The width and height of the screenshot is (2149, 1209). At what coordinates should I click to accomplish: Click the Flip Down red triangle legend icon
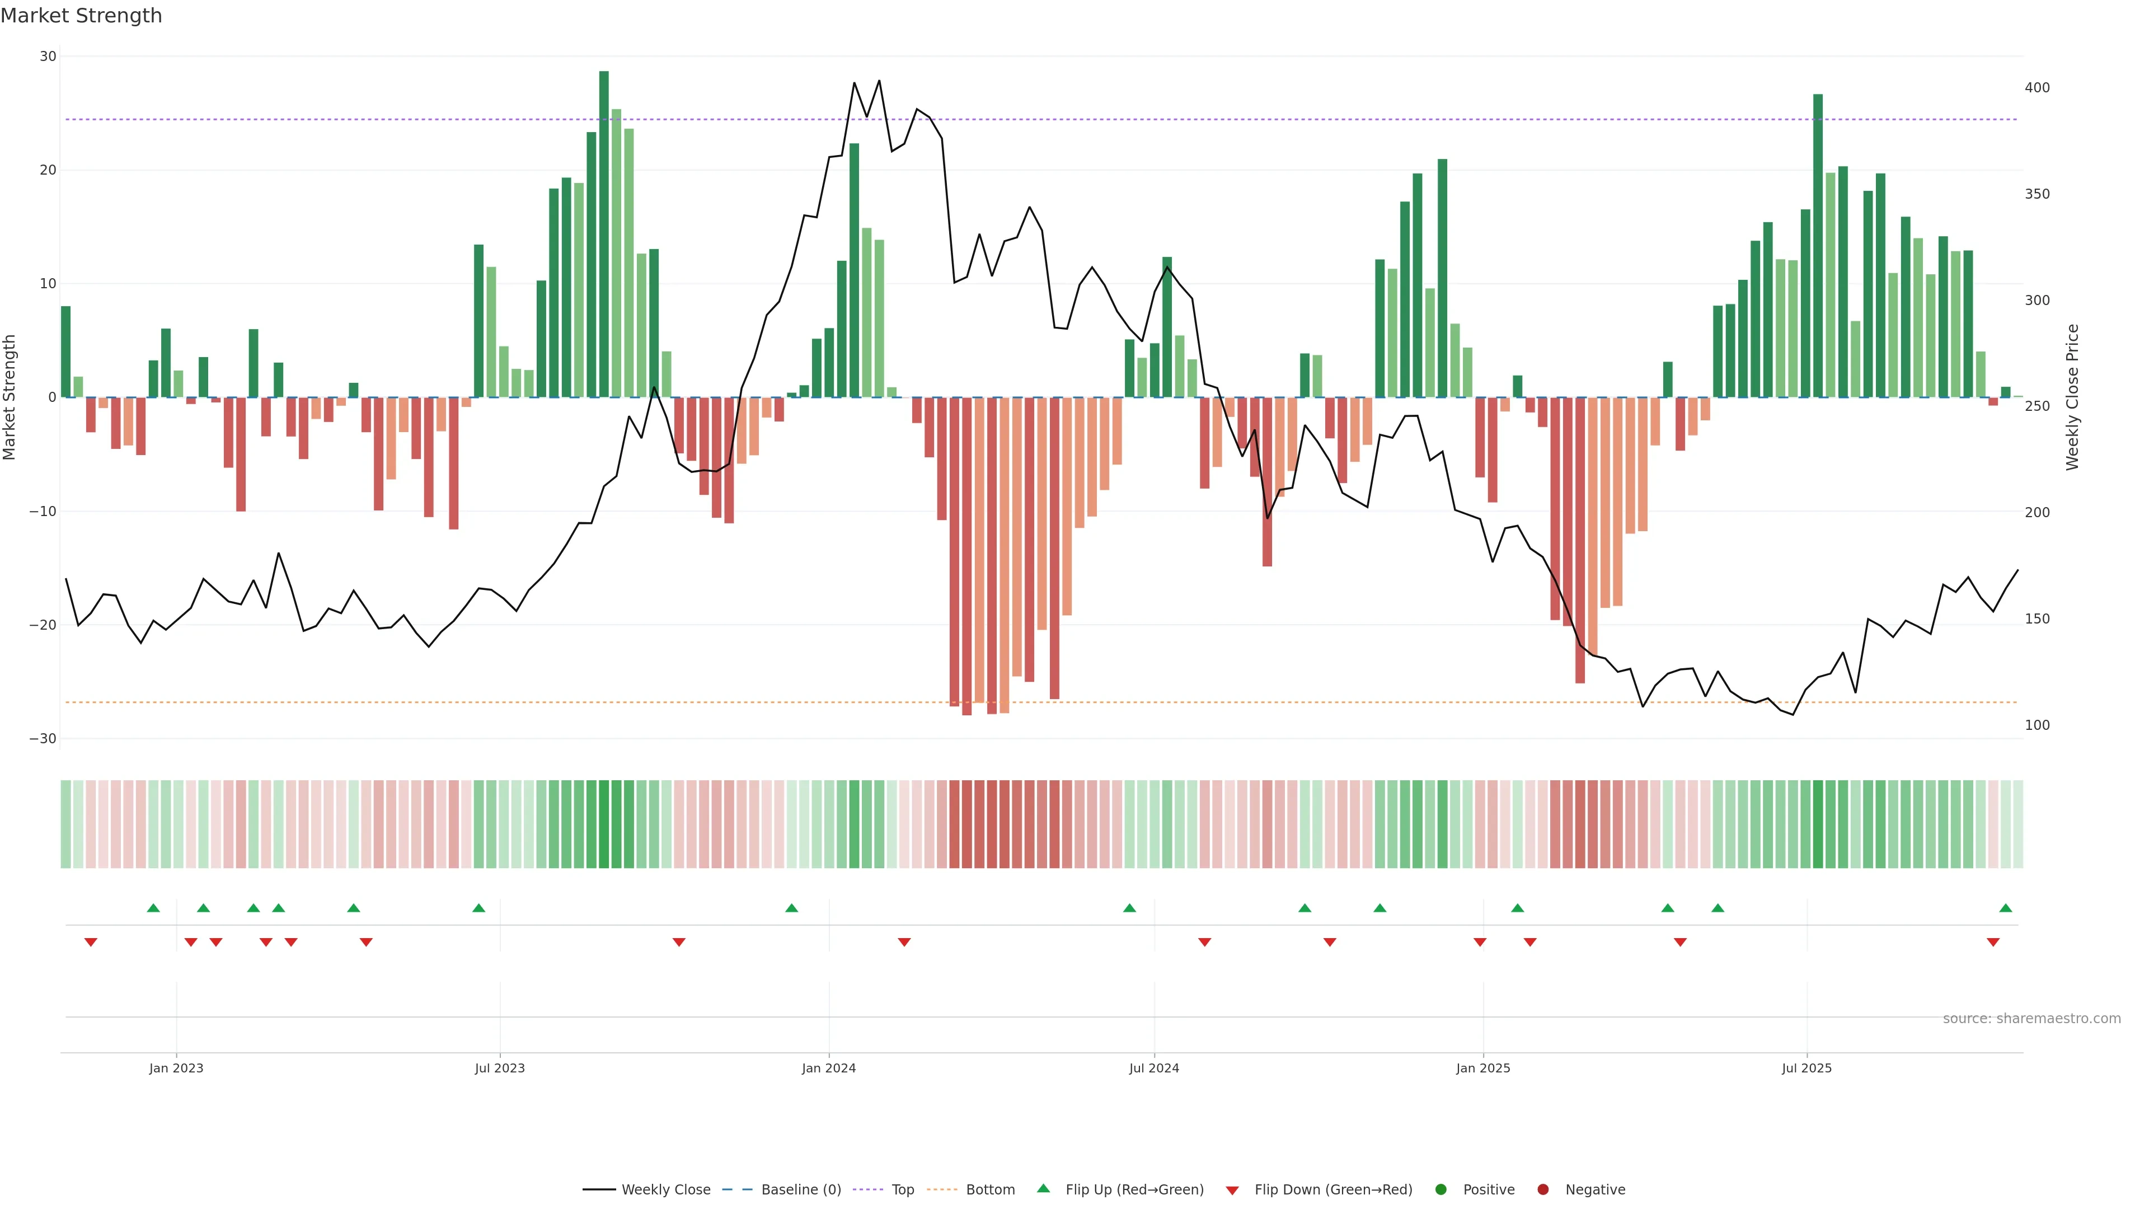coord(1232,1190)
